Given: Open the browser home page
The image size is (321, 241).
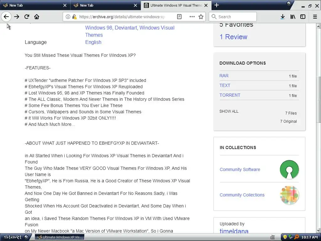Looking at the screenshot, I should (x=37, y=17).
